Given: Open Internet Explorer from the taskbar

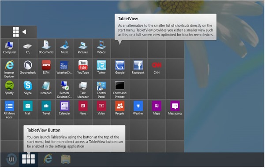Looking at the screenshot, I should pos(48,159).
